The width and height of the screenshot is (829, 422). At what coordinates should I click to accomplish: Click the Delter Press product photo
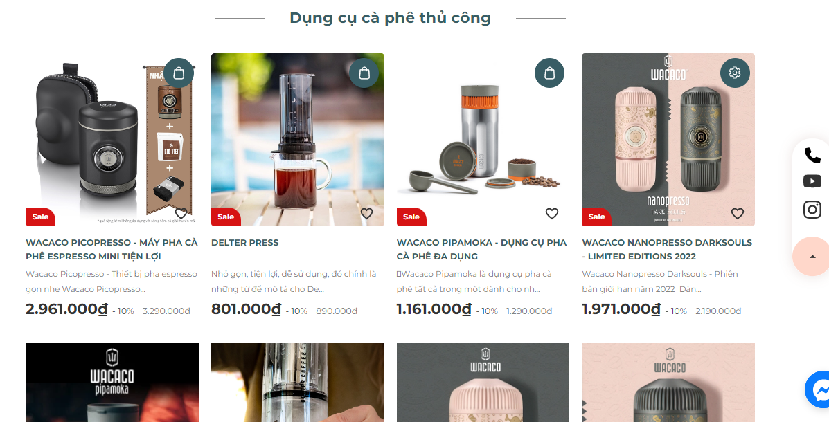pos(298,140)
